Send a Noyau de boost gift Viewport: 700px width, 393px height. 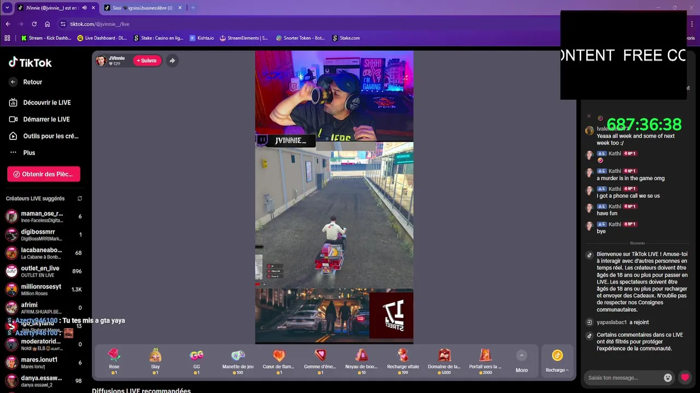coord(361,361)
